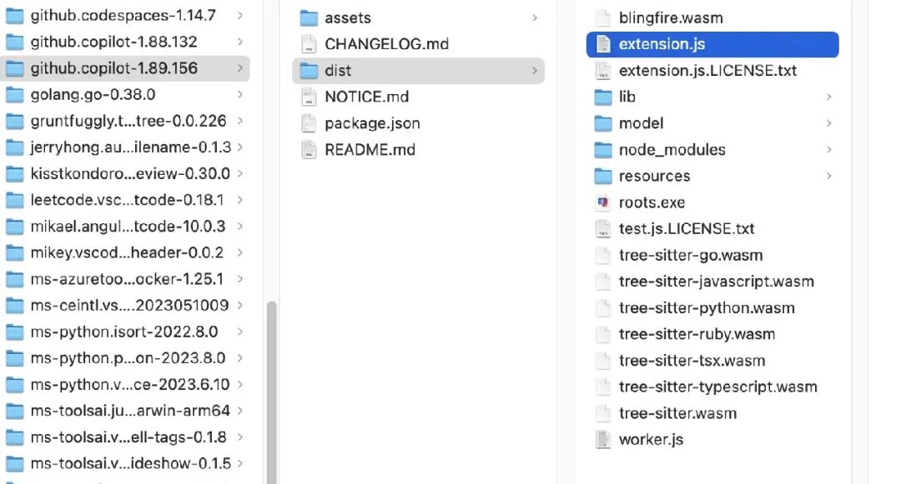Click the CHANGELOG.md file icon
This screenshot has height=484, width=901.
(x=310, y=44)
